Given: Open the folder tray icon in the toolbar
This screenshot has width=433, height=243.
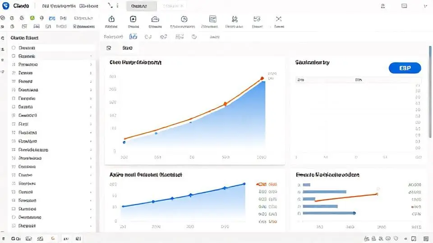Looking at the screenshot, I should click(x=156, y=19).
